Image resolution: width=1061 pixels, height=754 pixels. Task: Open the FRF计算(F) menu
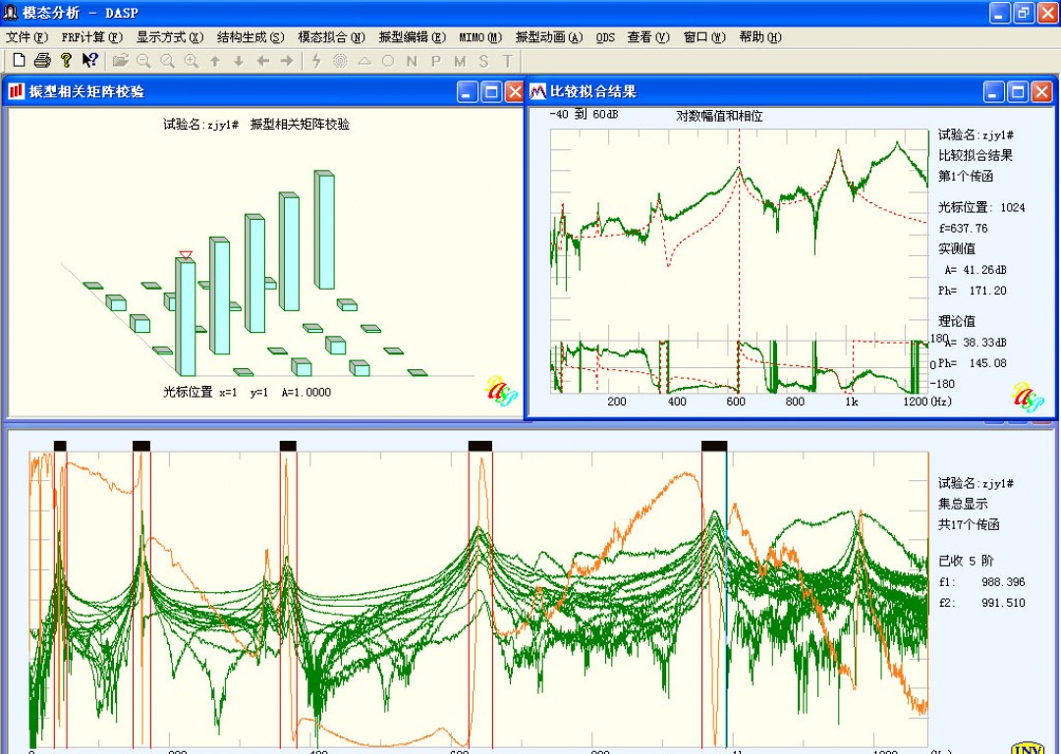click(92, 37)
